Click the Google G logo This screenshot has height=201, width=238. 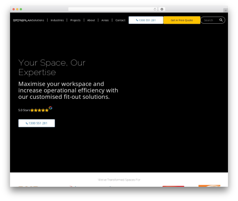[x=50, y=108]
